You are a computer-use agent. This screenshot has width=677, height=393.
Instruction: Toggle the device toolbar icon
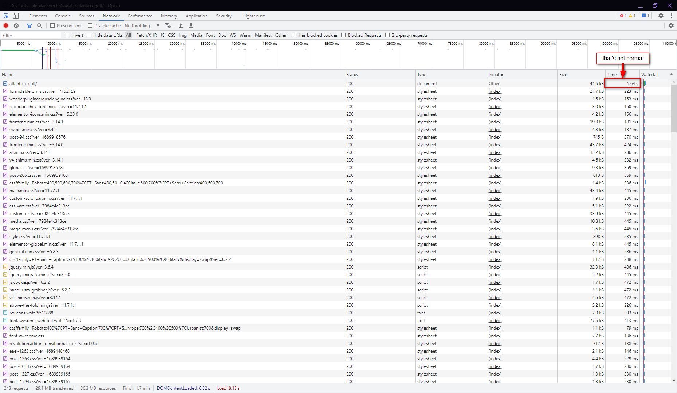(x=16, y=16)
